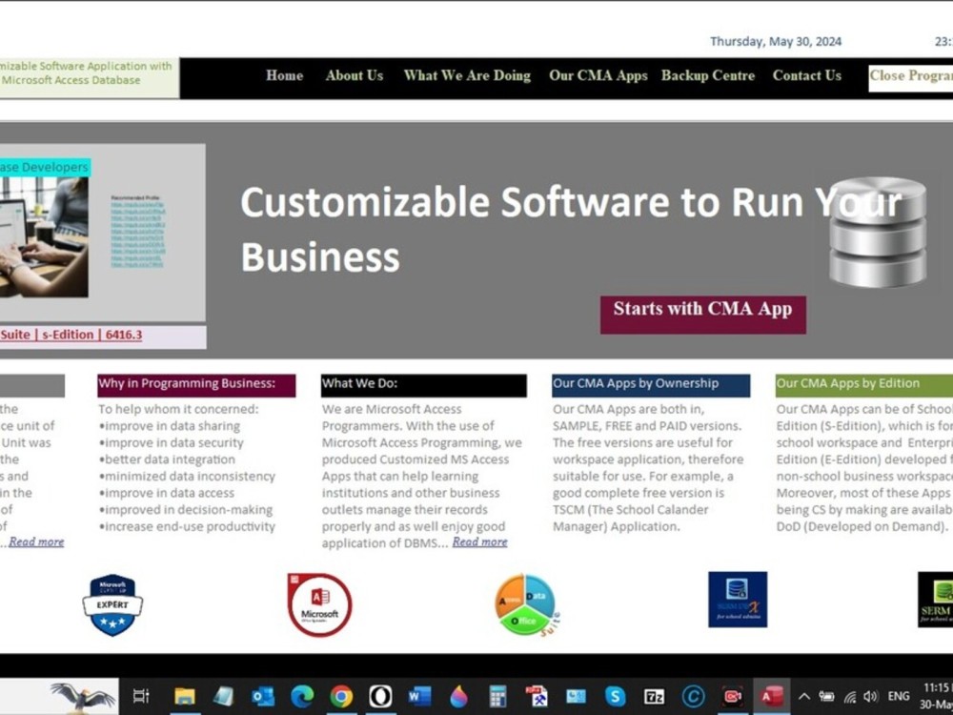Click the Starts with CMA App button
This screenshot has width=953, height=715.
click(703, 315)
